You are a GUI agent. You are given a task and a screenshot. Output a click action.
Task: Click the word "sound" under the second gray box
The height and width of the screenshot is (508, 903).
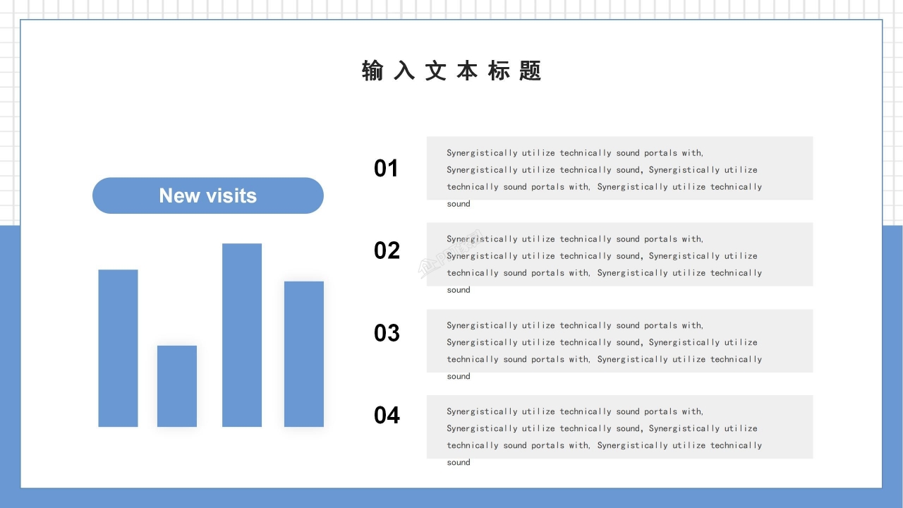(459, 290)
